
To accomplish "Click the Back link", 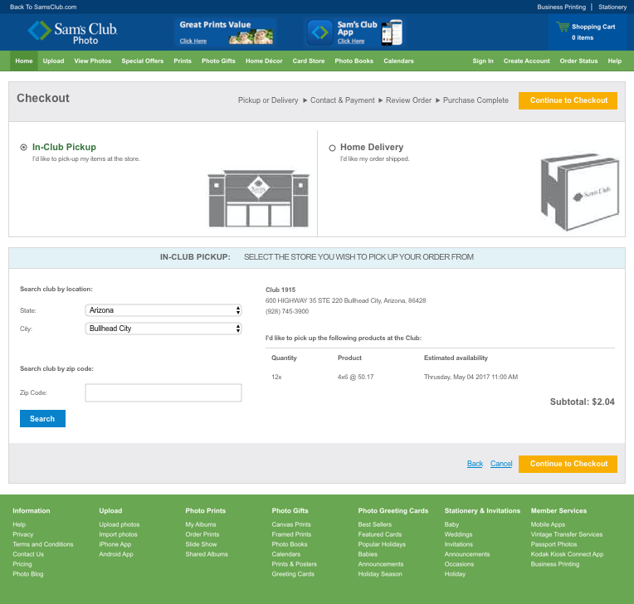I will tap(475, 464).
